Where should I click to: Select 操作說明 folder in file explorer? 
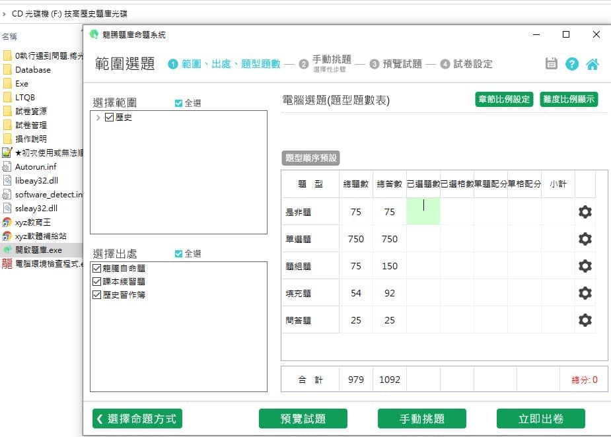(x=31, y=139)
